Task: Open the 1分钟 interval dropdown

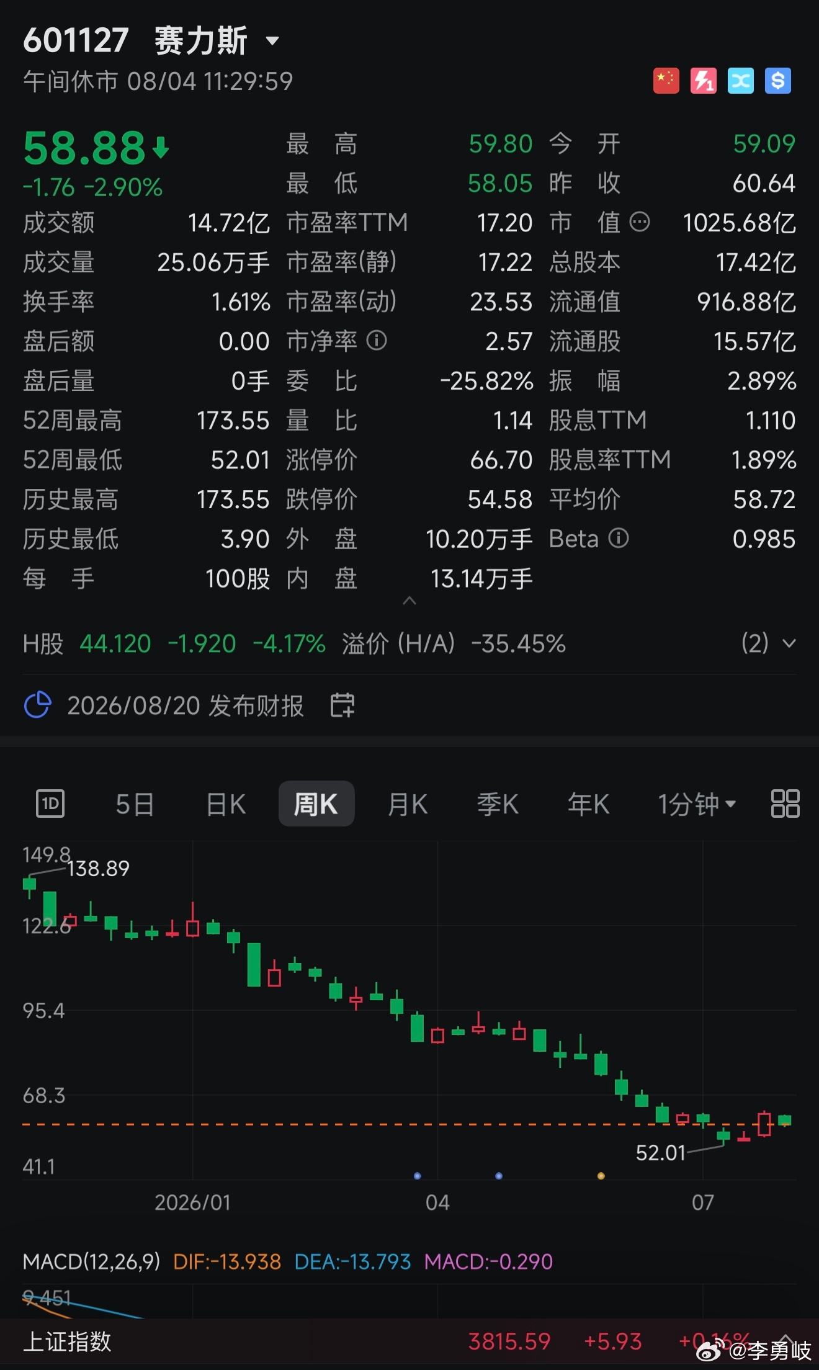Action: 697,805
